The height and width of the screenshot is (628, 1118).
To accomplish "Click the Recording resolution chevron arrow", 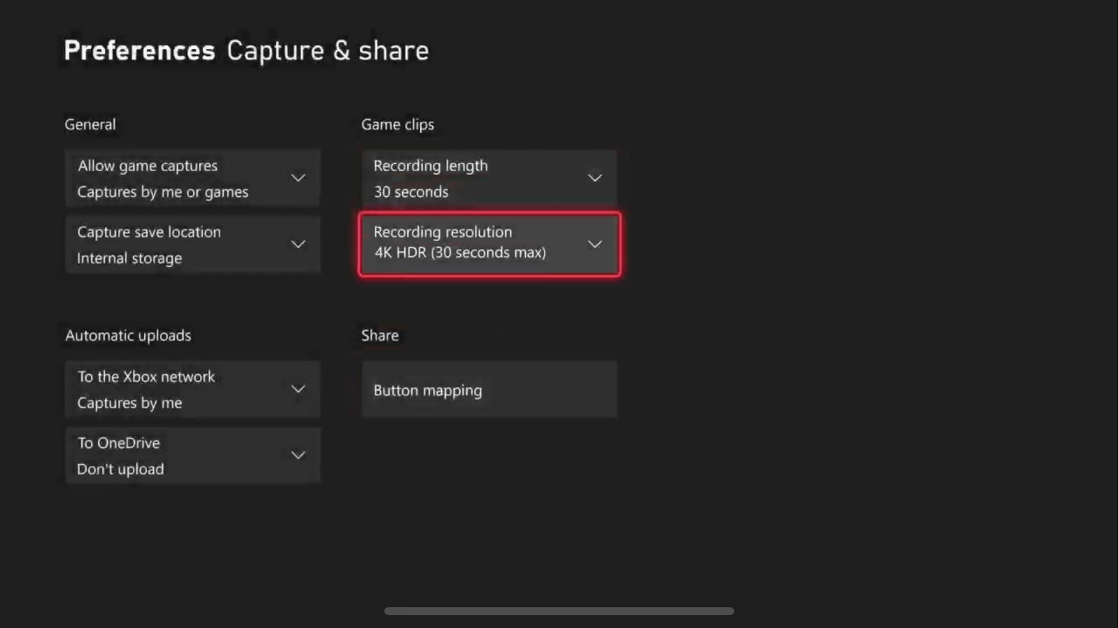I will point(594,244).
